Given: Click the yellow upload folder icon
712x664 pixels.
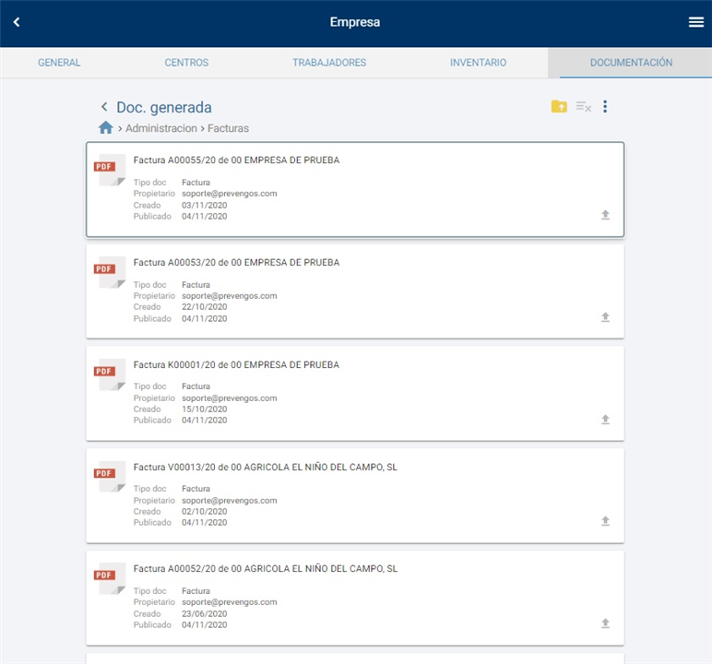Looking at the screenshot, I should point(559,107).
